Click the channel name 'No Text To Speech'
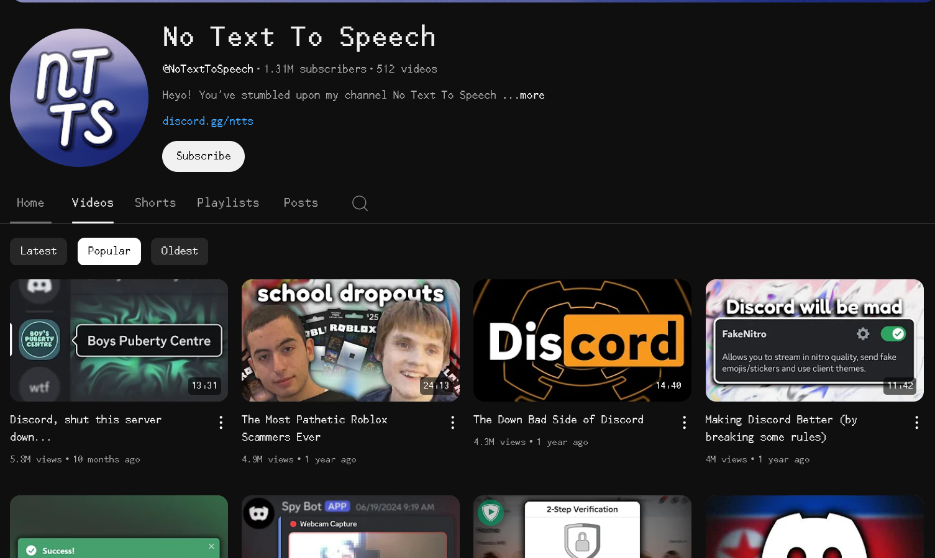Screen dimensions: 935x558 [x=299, y=37]
